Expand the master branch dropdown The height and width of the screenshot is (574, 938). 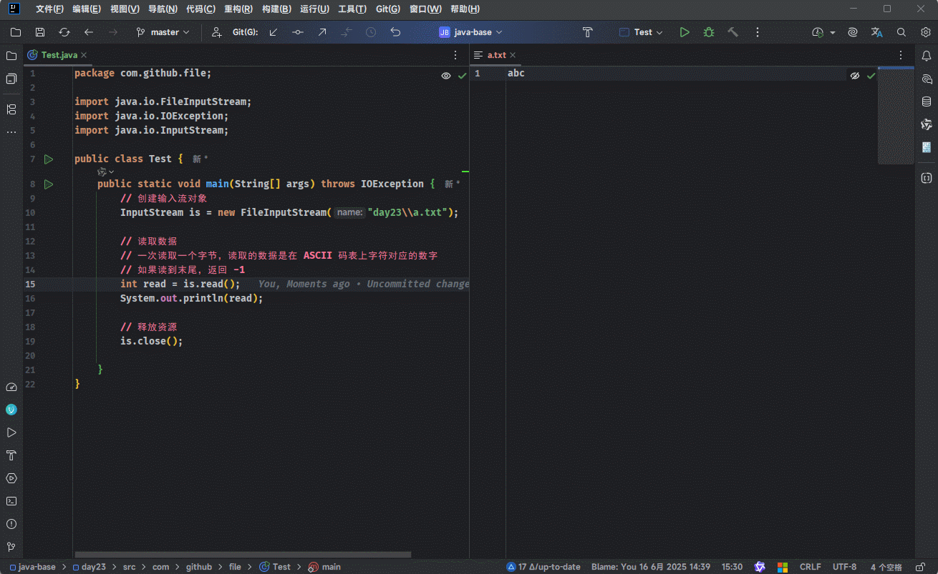[163, 32]
